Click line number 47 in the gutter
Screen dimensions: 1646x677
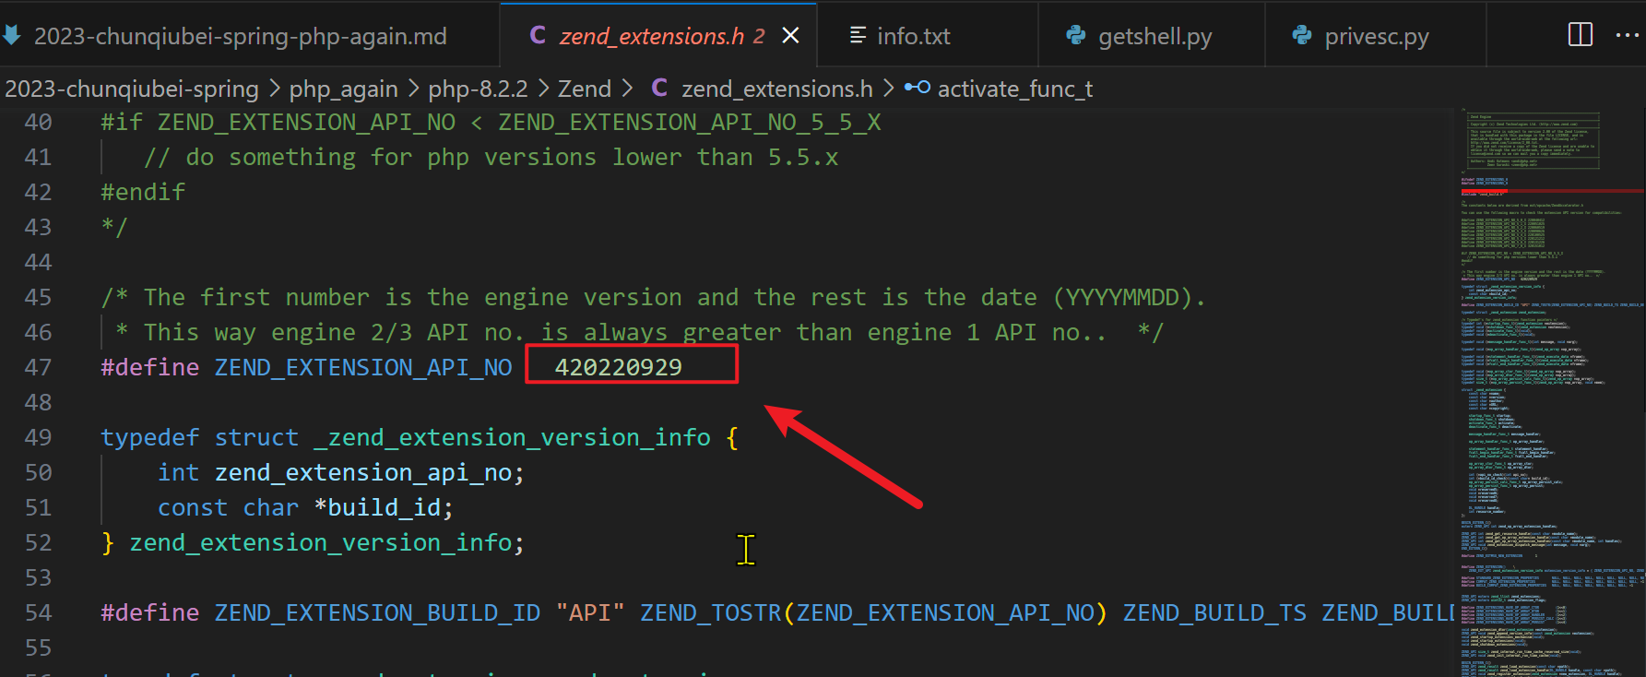point(38,367)
